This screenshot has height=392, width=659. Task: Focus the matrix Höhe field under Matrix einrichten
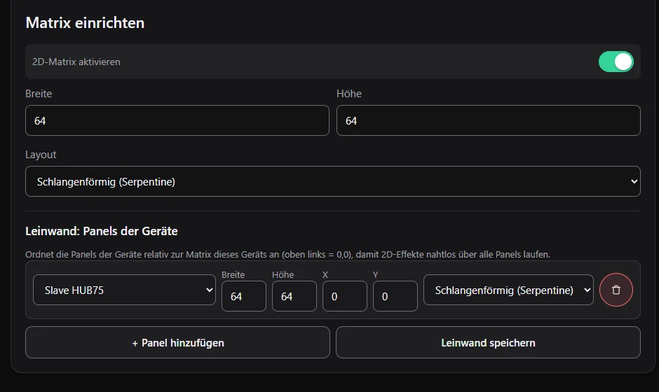pos(488,120)
